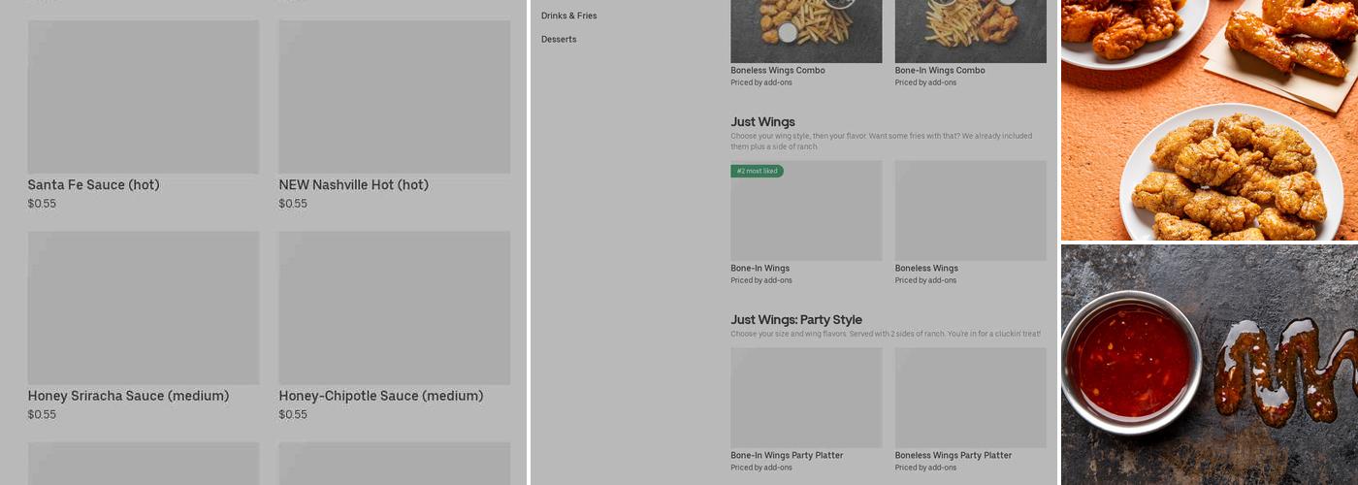
Task: Select the Boneless Wings Party Platter image
Action: [970, 398]
